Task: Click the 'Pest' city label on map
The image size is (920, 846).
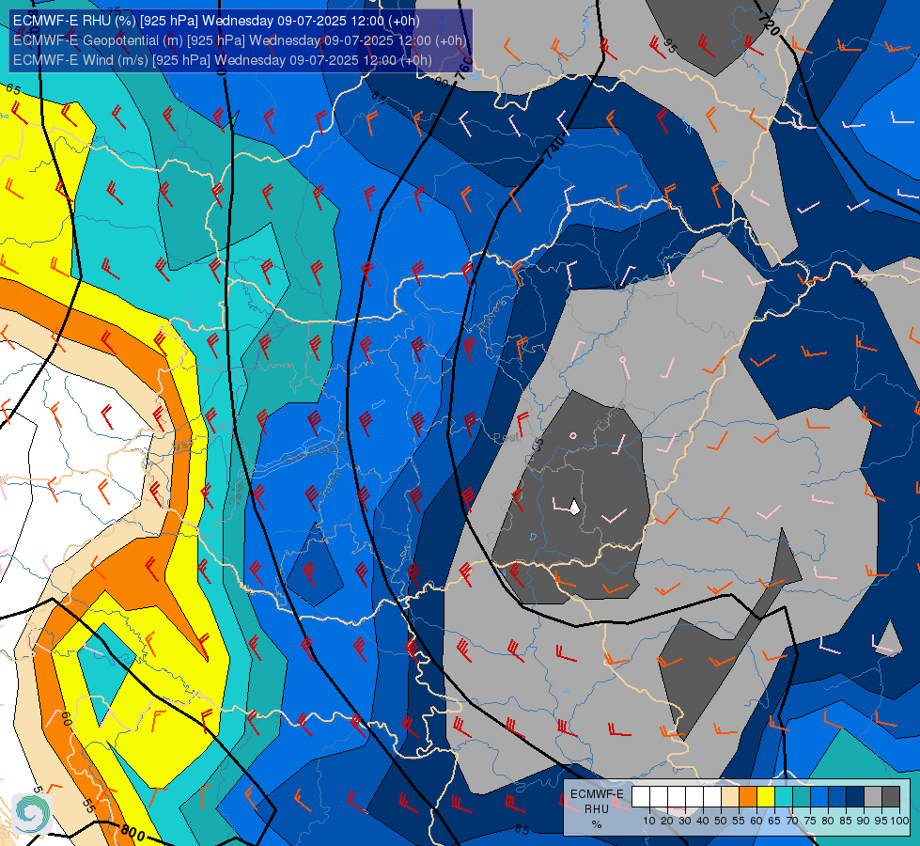Action: [506, 437]
